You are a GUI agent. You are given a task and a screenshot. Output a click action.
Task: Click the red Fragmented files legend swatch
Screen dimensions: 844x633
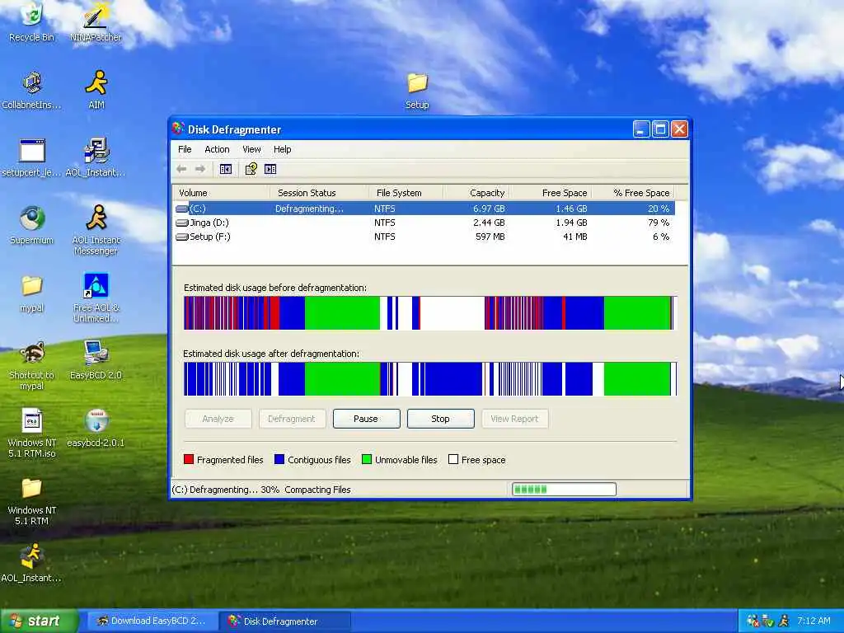point(189,459)
